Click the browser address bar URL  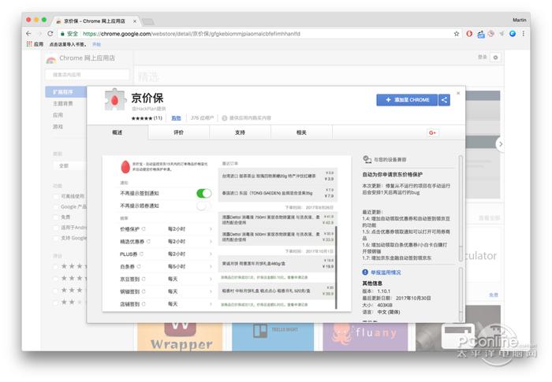[x=192, y=34]
